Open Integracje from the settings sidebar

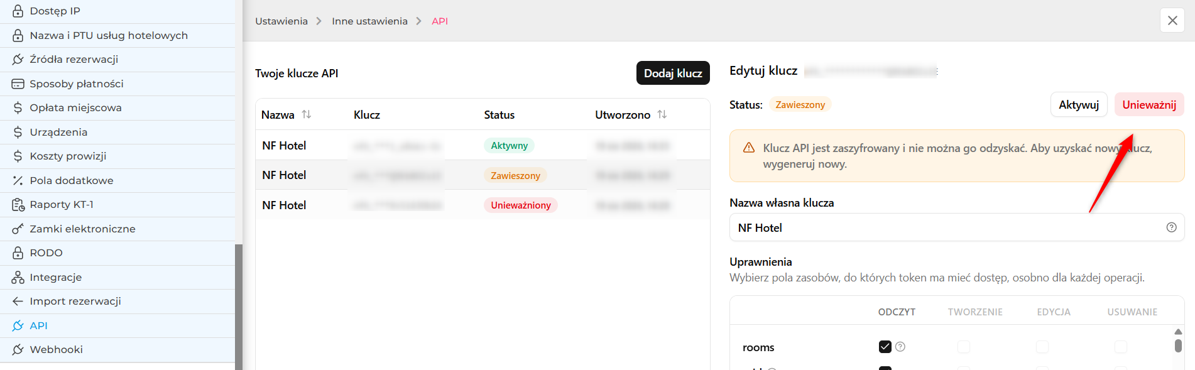click(117, 277)
